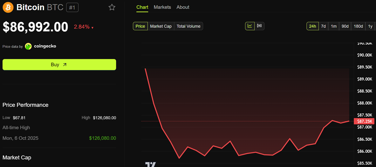
Task: Click the High $126,080.00 value
Action: [105, 118]
